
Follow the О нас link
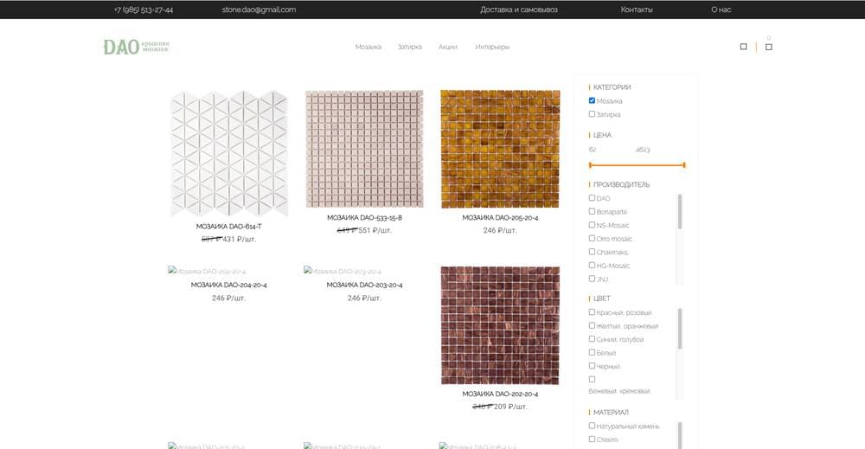click(x=721, y=10)
